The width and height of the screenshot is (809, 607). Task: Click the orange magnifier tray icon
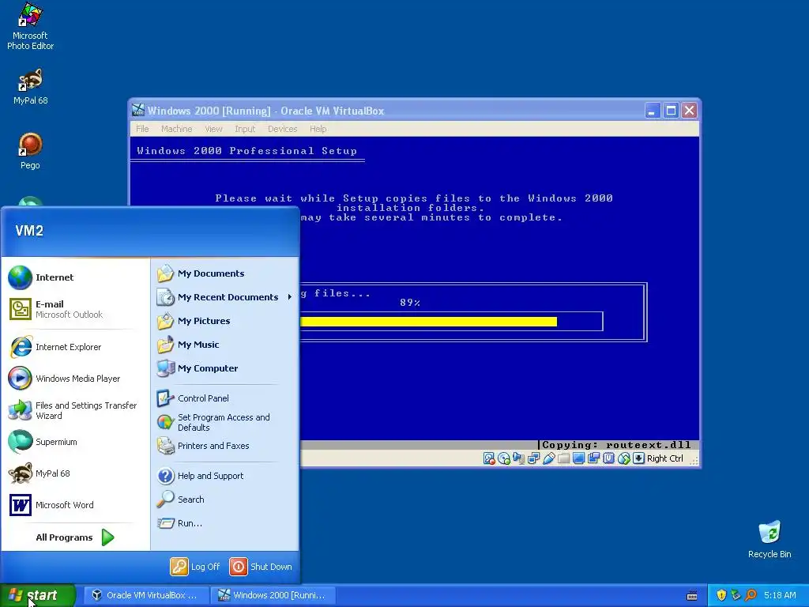click(751, 595)
